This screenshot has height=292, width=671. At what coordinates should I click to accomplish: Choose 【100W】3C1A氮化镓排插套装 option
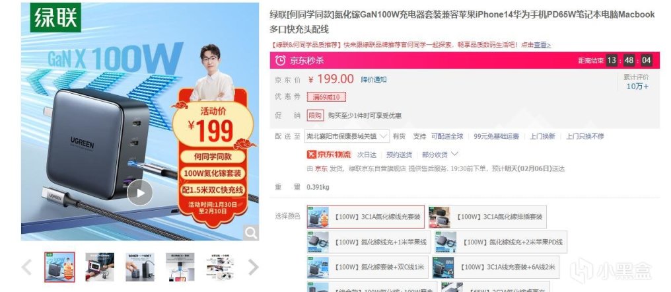point(487,217)
